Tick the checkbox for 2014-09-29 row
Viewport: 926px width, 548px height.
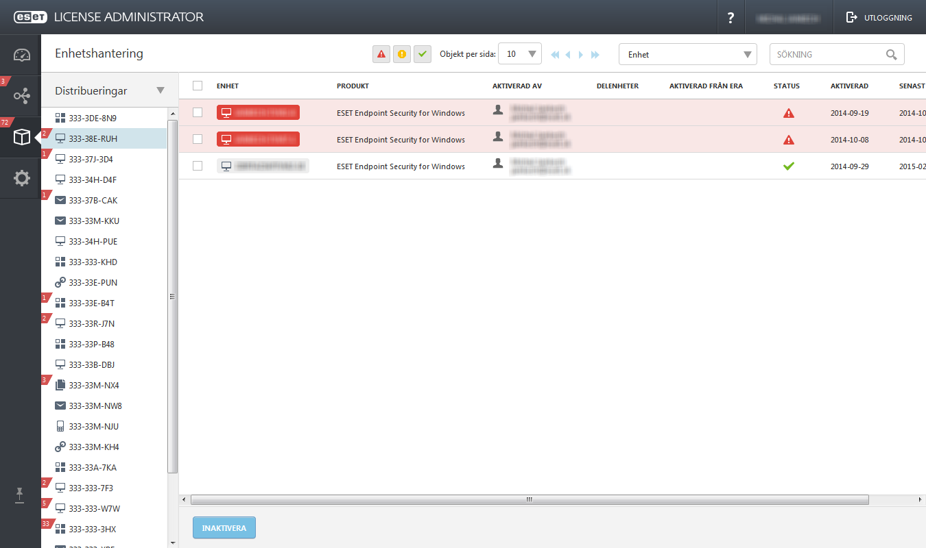[198, 166]
